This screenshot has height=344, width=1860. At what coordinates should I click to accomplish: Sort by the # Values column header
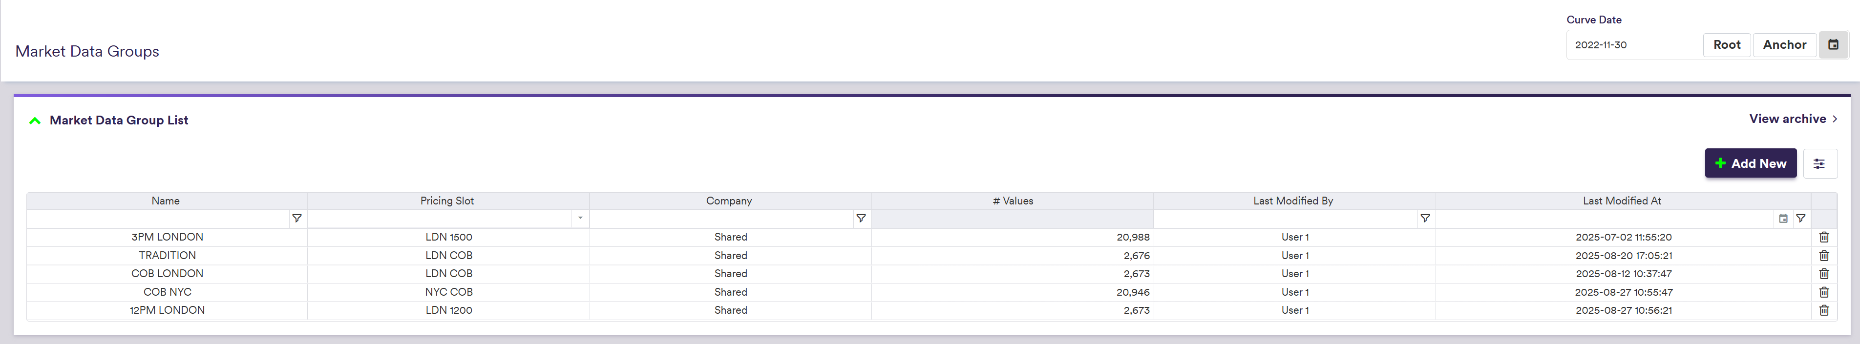coord(1013,201)
